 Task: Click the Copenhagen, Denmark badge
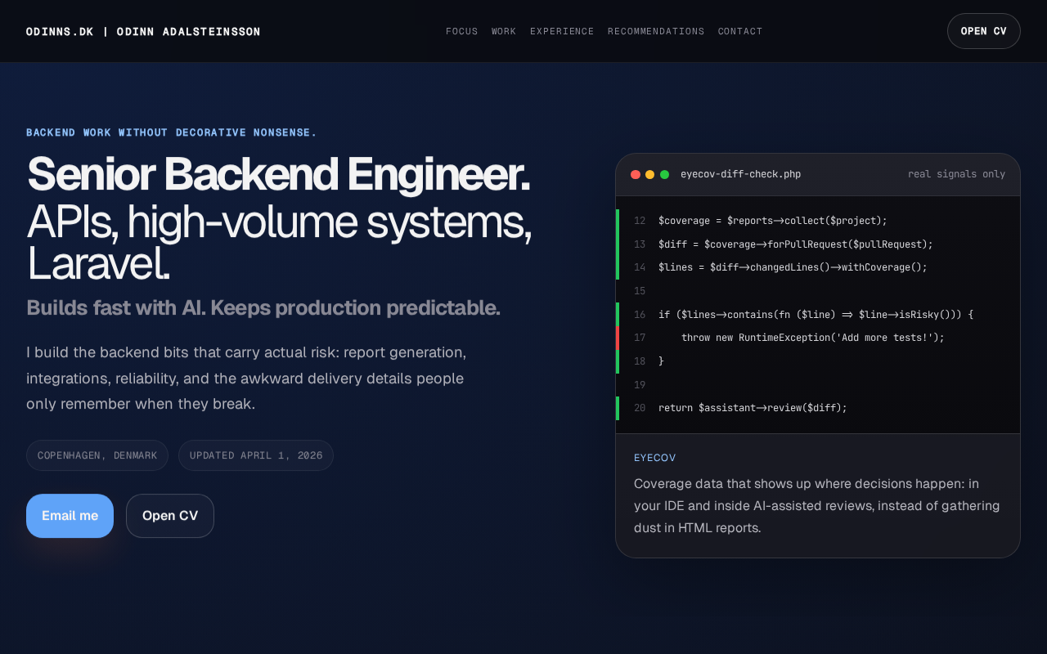pos(97,455)
